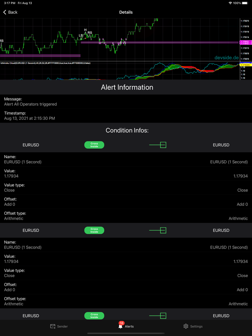Select timestamp 'Aug 13, 2021 at 2:15:30 PM'
252x336 pixels.
pos(30,118)
